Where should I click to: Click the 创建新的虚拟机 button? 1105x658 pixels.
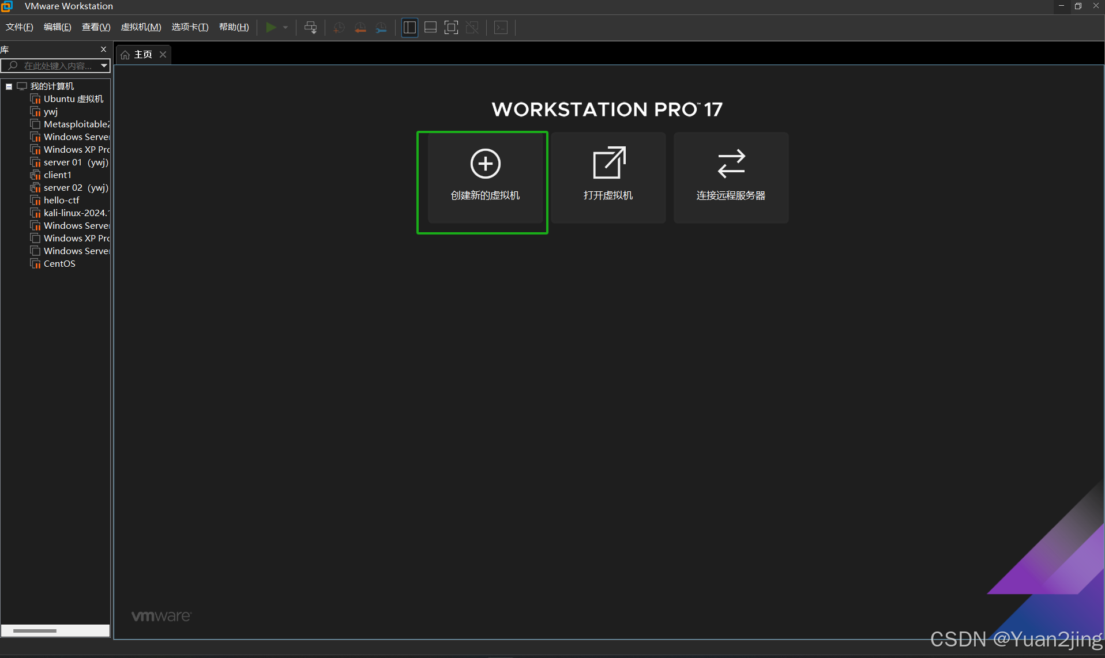coord(485,177)
